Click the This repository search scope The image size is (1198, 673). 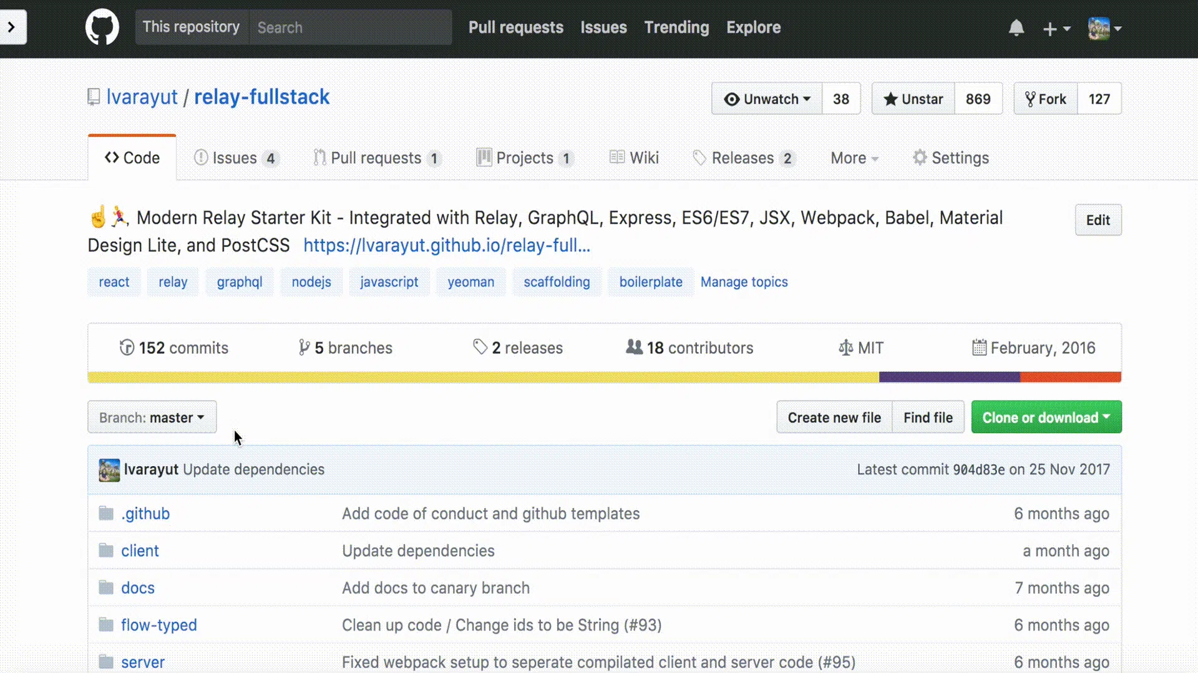[x=192, y=27]
